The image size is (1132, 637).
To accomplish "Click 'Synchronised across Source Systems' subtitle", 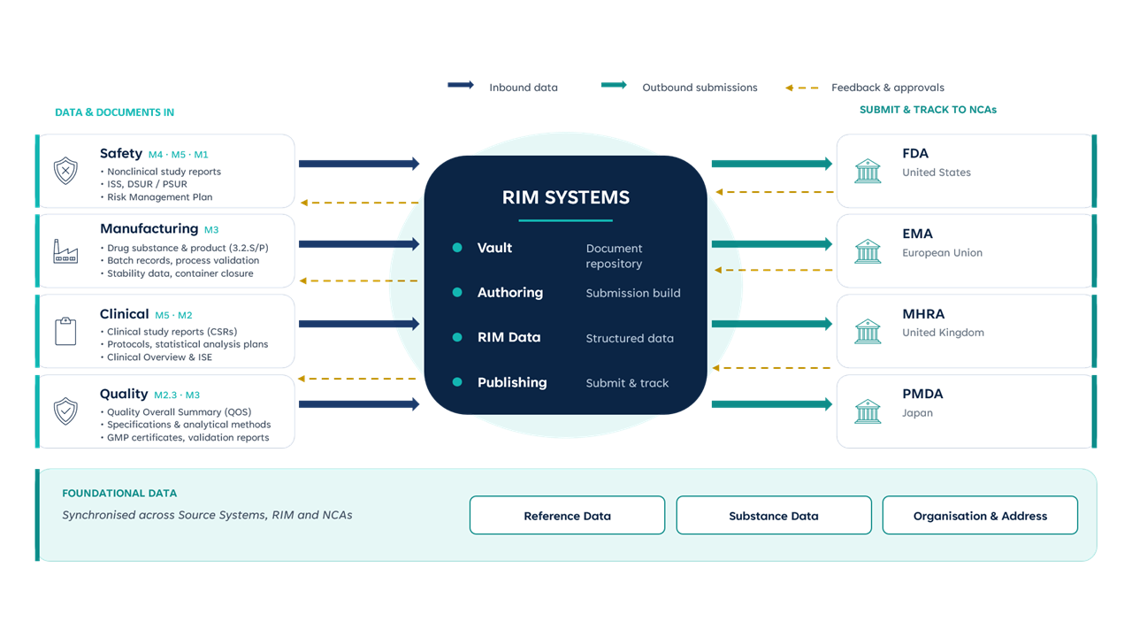I will pos(207,515).
